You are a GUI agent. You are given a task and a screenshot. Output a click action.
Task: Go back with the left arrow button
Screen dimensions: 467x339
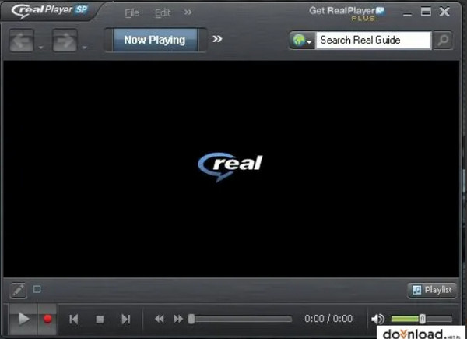pyautogui.click(x=22, y=41)
